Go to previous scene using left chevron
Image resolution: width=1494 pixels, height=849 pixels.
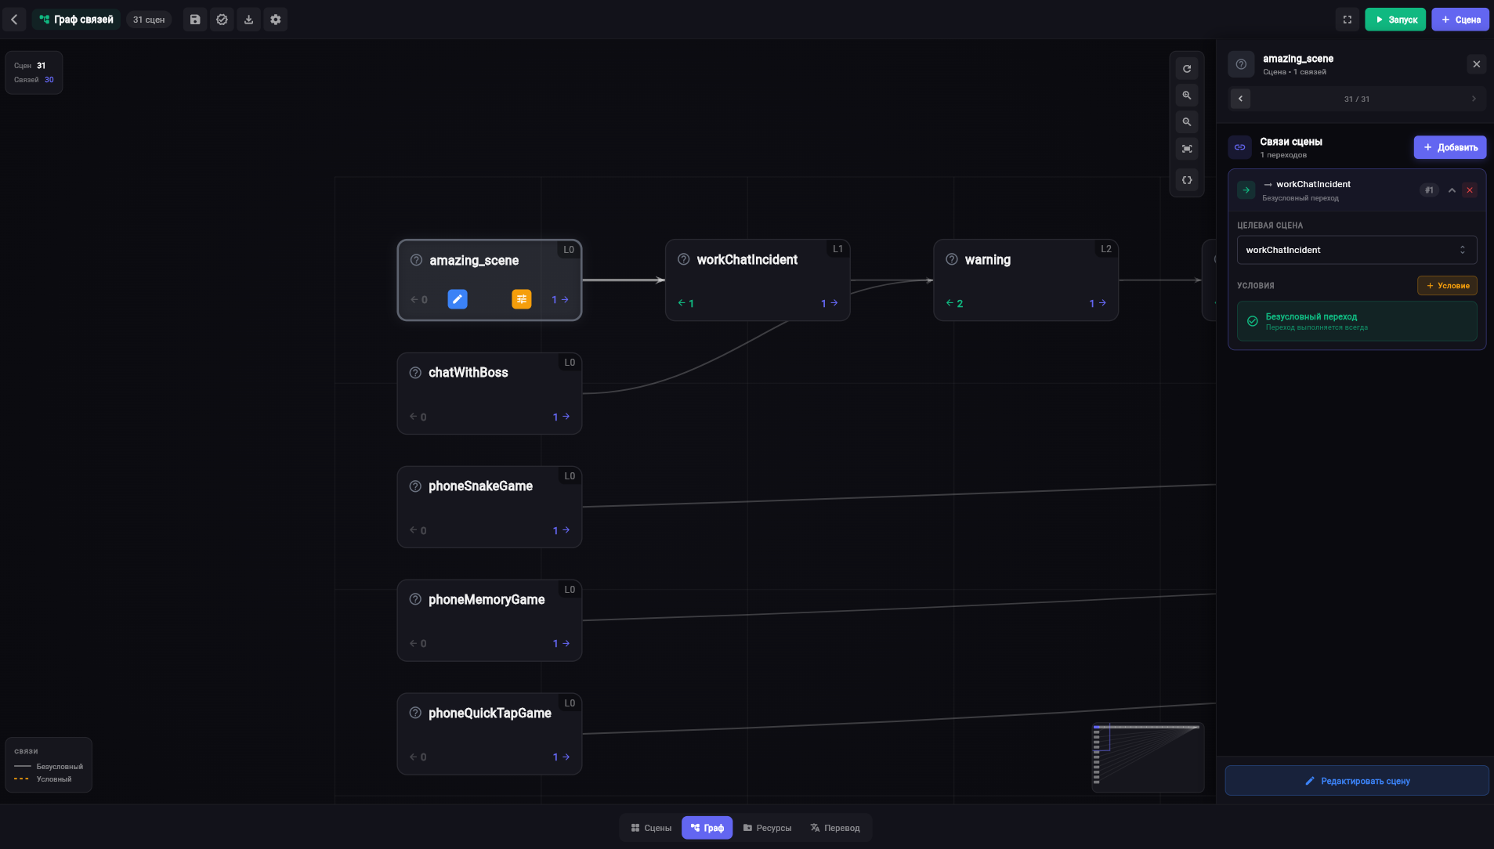click(x=1240, y=99)
